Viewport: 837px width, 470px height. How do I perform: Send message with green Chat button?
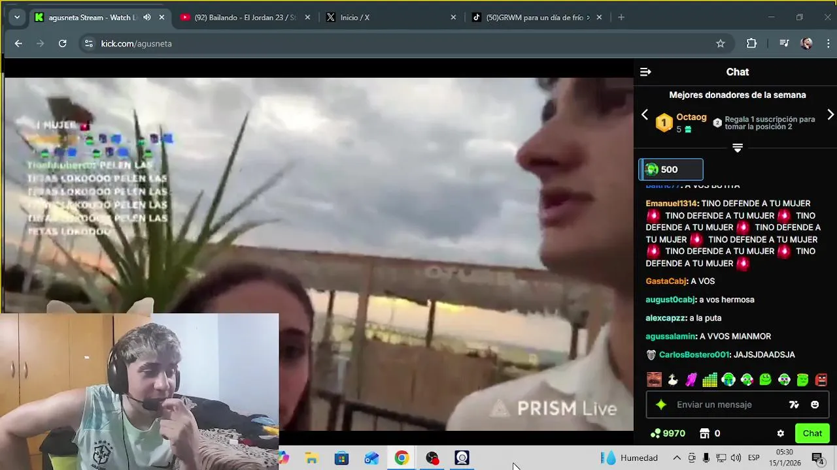coord(812,433)
